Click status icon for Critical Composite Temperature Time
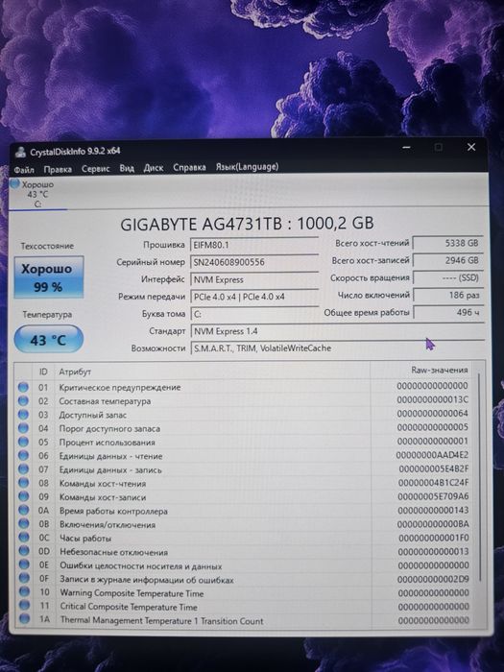504x672 pixels. 24,606
